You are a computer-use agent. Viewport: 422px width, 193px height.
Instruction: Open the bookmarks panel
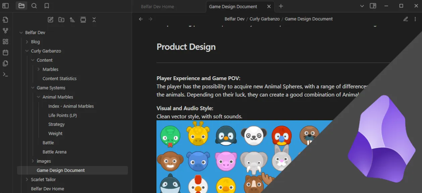47,6
